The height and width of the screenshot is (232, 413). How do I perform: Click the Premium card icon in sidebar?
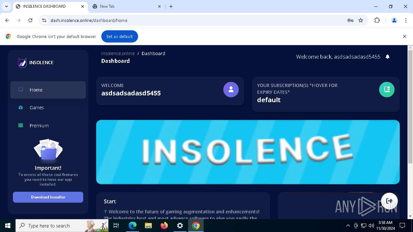tap(21, 125)
